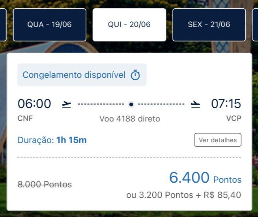
Task: Click the Duração 1h 15m text
Action: (52, 140)
